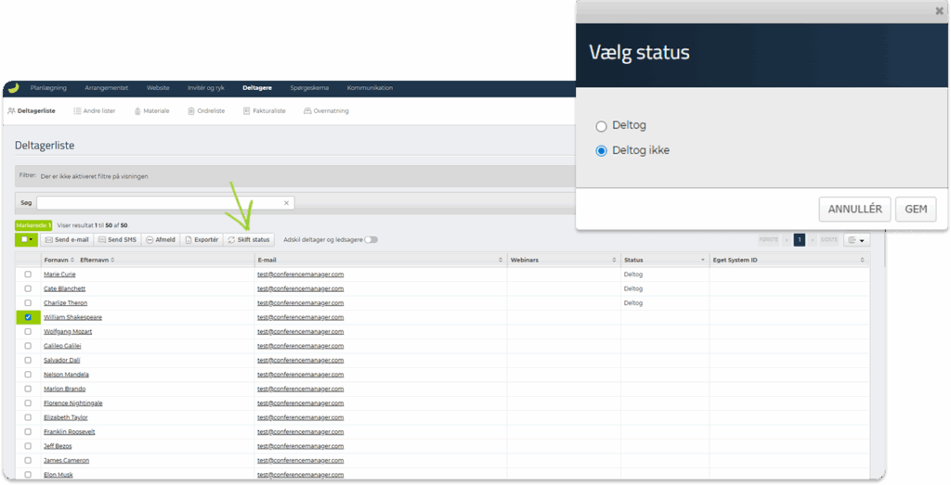Screen dimensions: 951x485
Task: Click the Eksportér document icon
Action: pyautogui.click(x=188, y=239)
